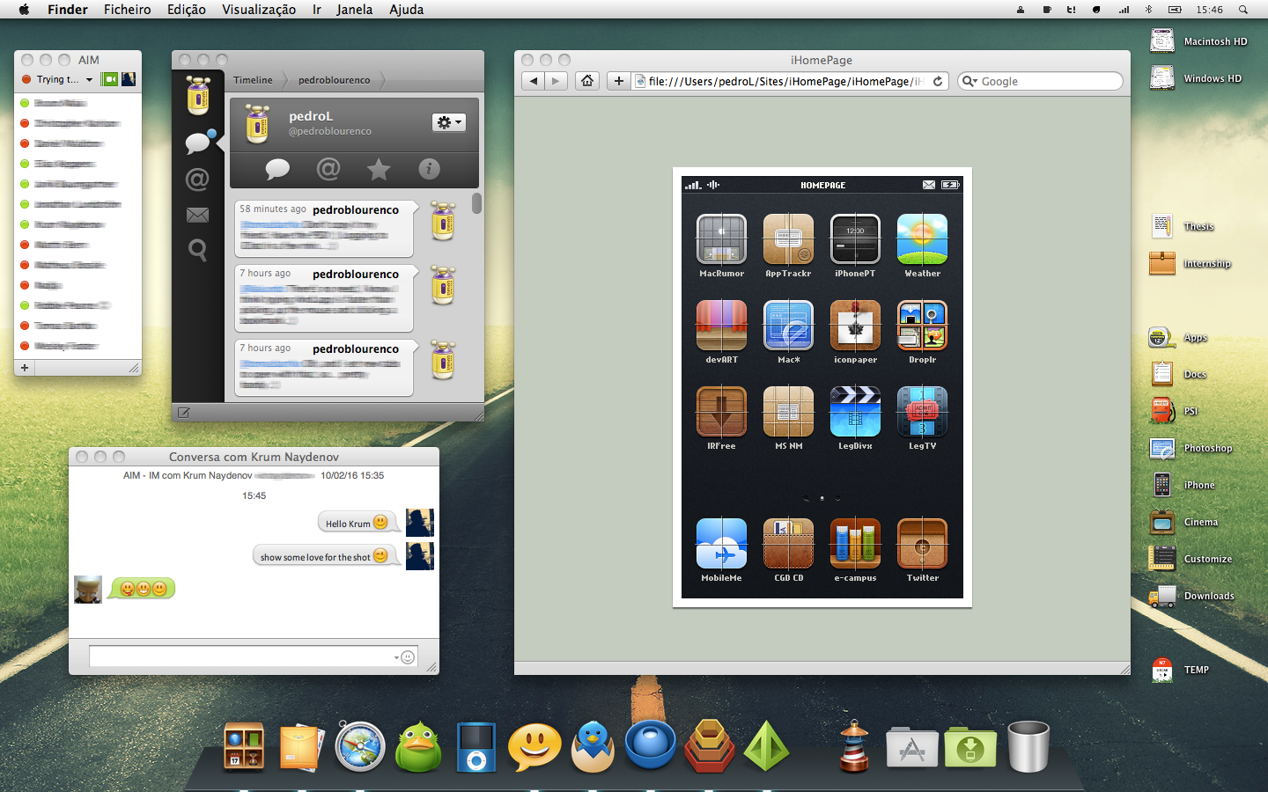The width and height of the screenshot is (1268, 792).
Task: Open Downloads green folder in Dock
Action: pos(970,749)
